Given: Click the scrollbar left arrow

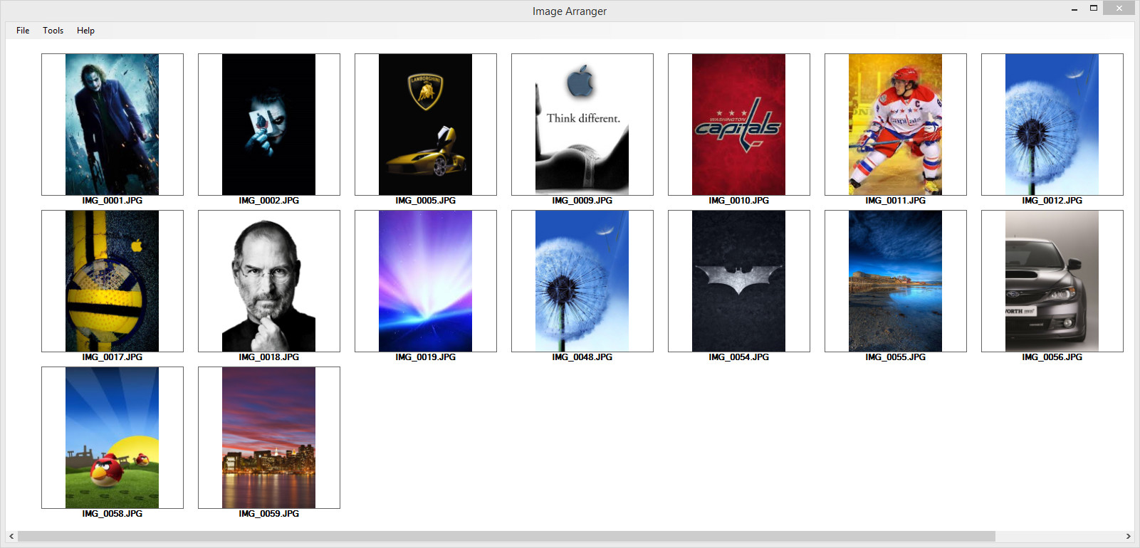Looking at the screenshot, I should (11, 536).
